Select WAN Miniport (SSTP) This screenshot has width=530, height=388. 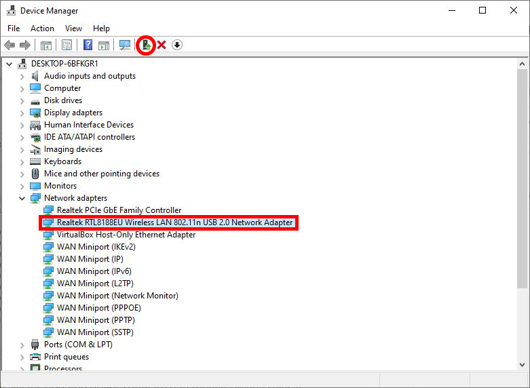[95, 332]
